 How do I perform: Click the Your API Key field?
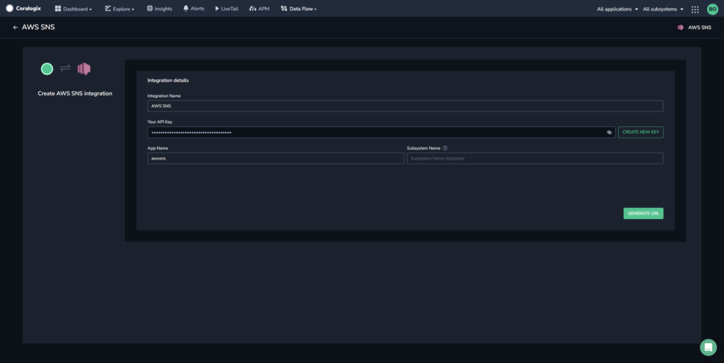point(381,132)
